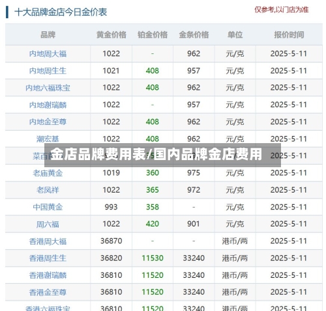Select platinum price 11520 for 香港谢瑞麟

[153, 275]
